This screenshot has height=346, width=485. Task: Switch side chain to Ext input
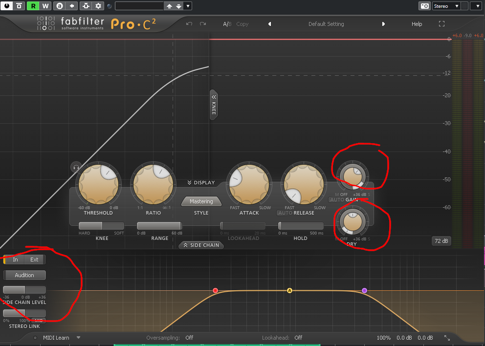tap(34, 259)
